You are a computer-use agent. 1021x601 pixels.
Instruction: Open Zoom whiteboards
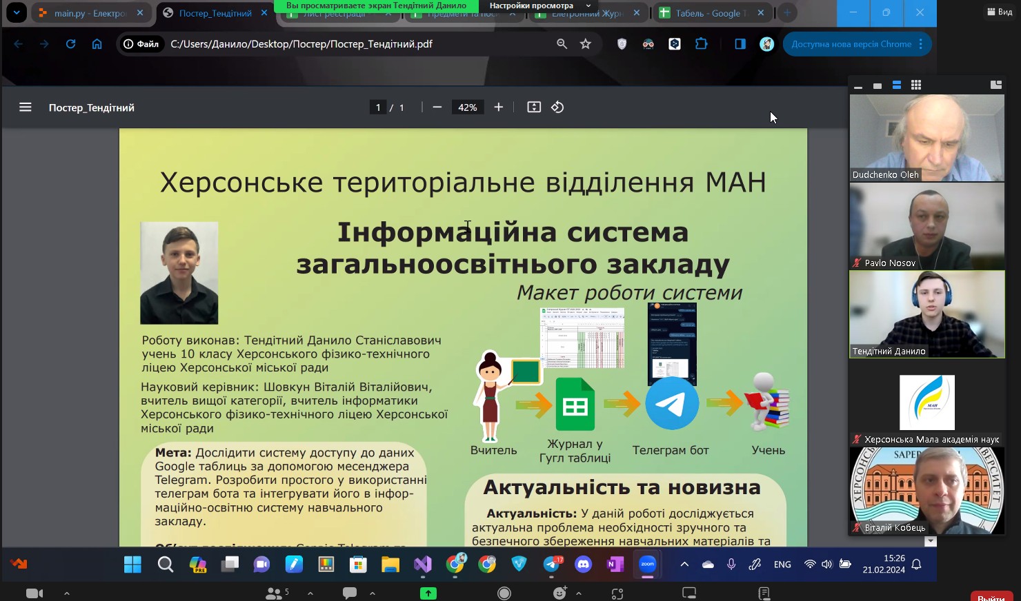coord(689,593)
